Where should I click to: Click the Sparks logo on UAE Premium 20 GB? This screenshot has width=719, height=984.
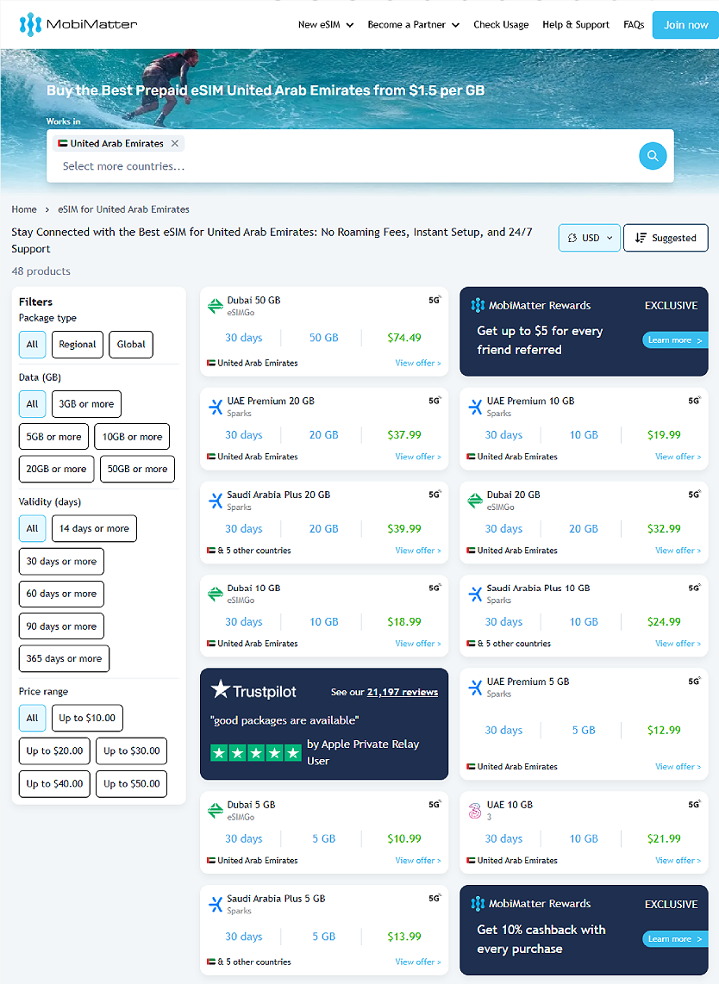click(216, 407)
